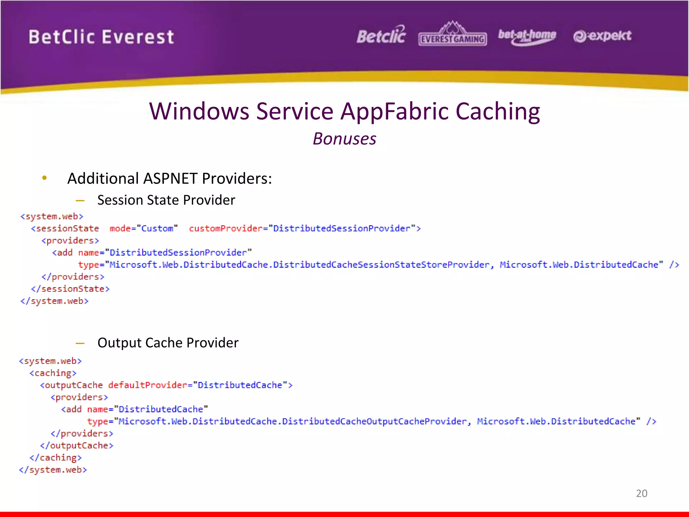Click the Betclic logo in header
Screen dimensions: 689x517
tap(382, 35)
